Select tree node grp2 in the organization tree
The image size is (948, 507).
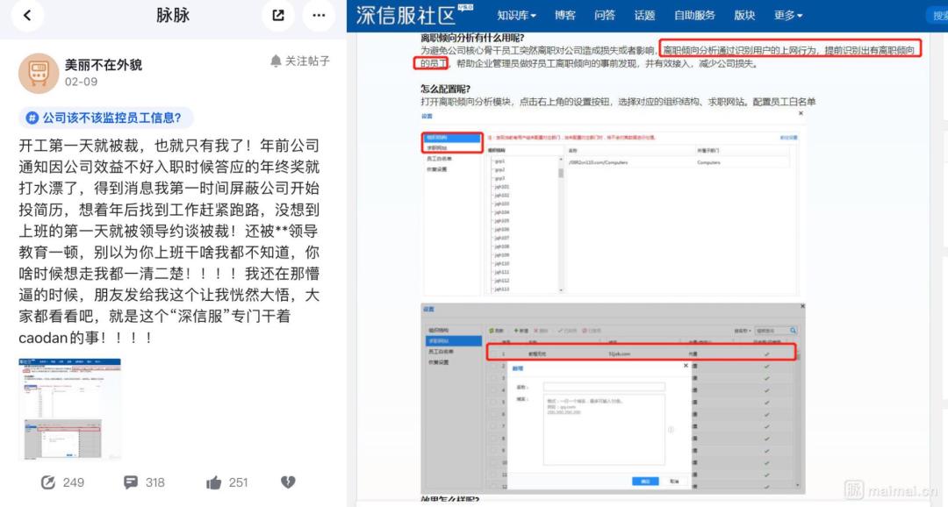tap(500, 170)
